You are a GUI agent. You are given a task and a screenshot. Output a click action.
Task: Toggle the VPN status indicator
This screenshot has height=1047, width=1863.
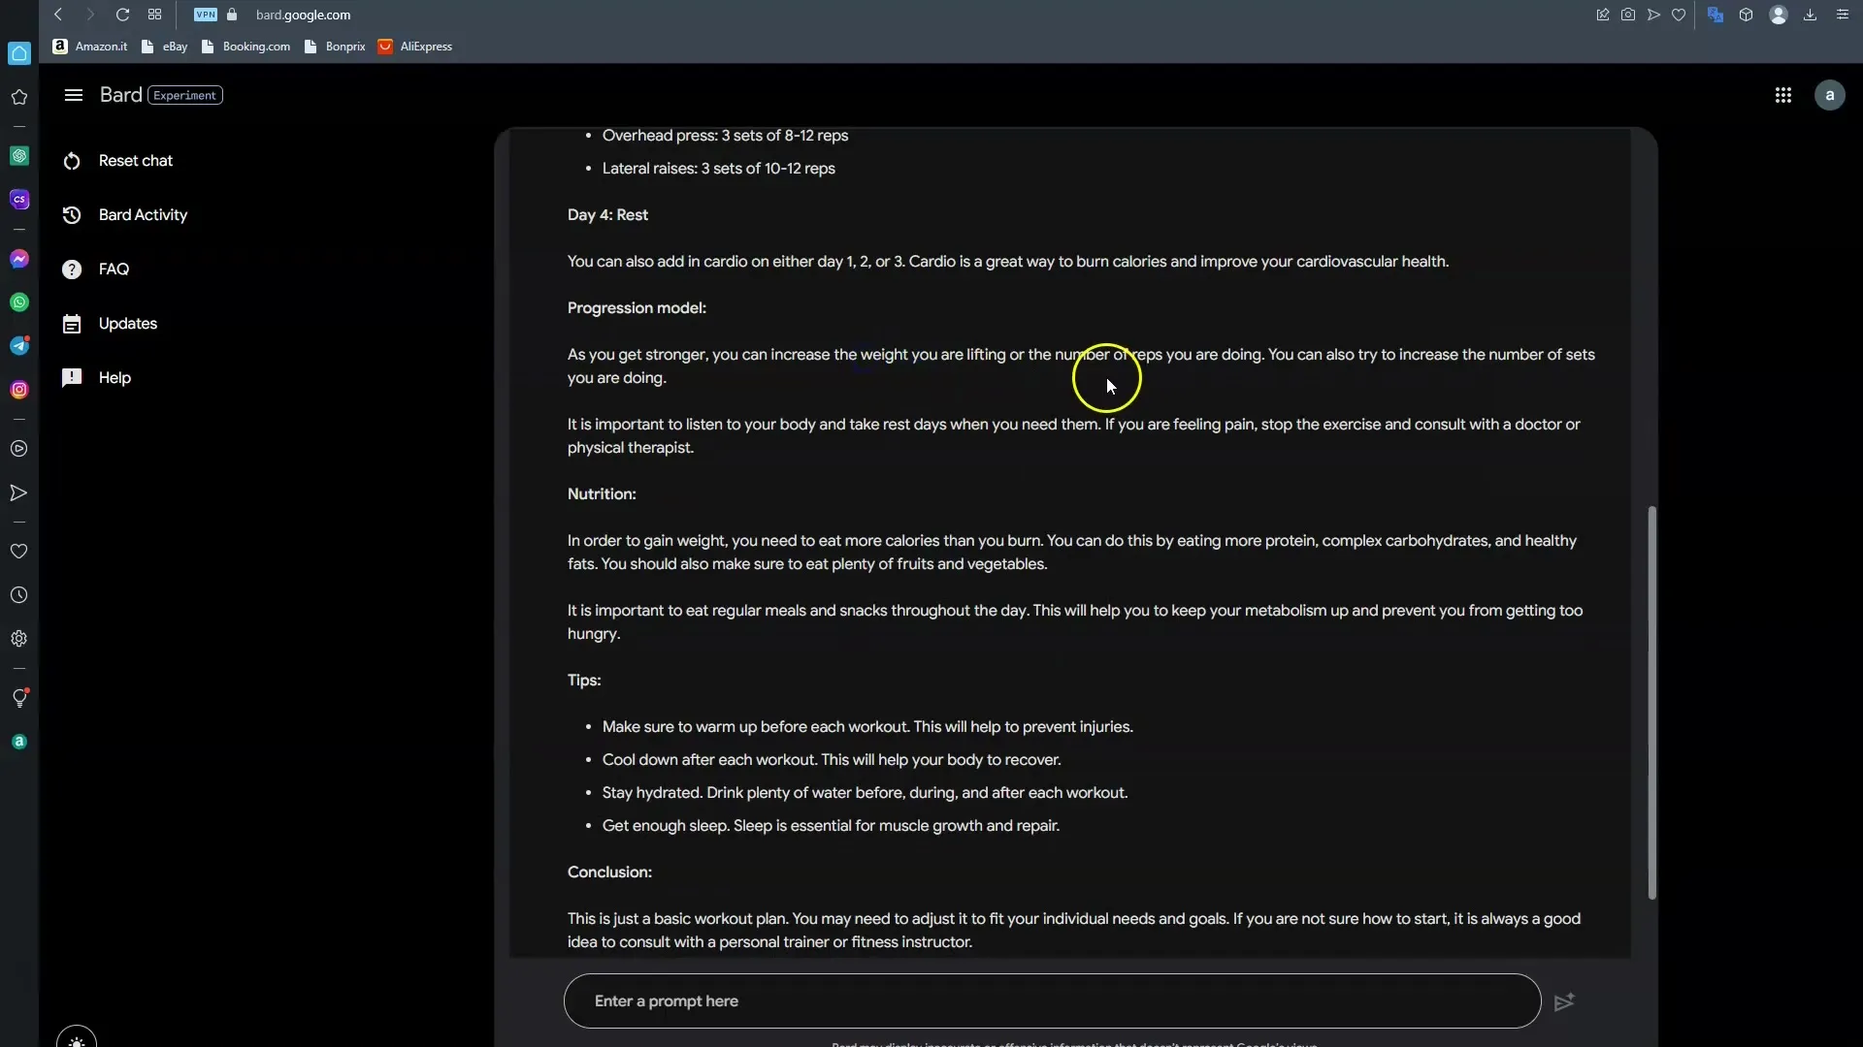204,15
